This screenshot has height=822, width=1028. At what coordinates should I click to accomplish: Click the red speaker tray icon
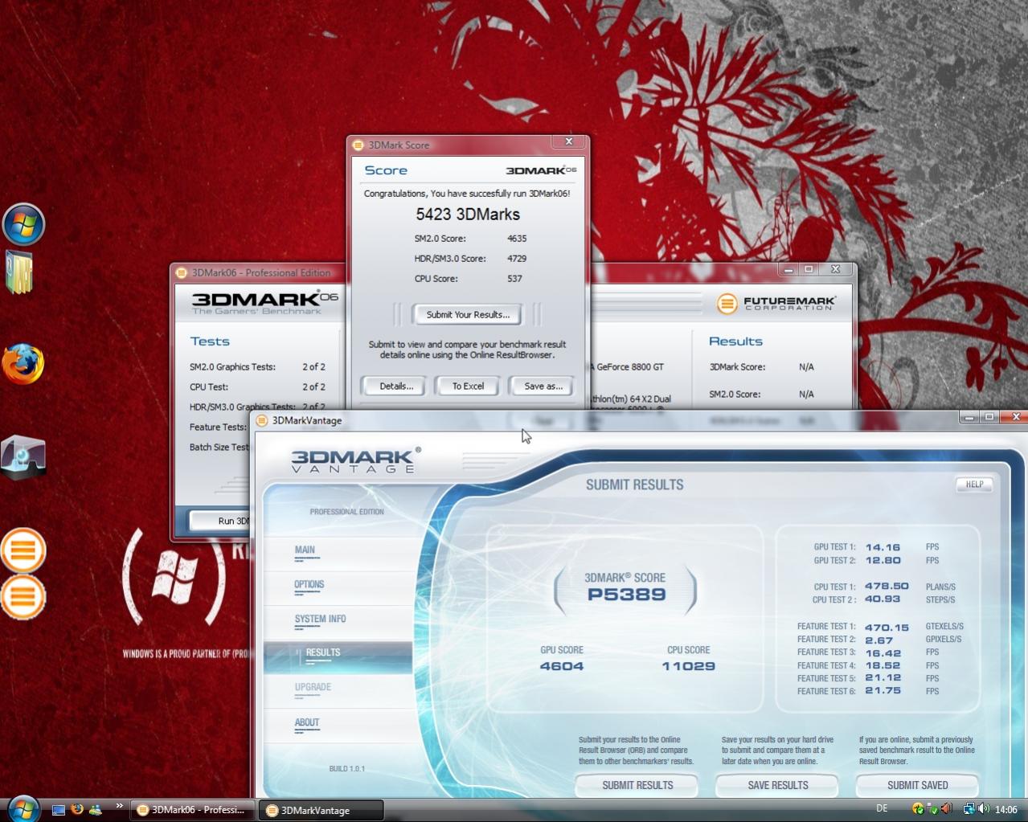point(946,808)
